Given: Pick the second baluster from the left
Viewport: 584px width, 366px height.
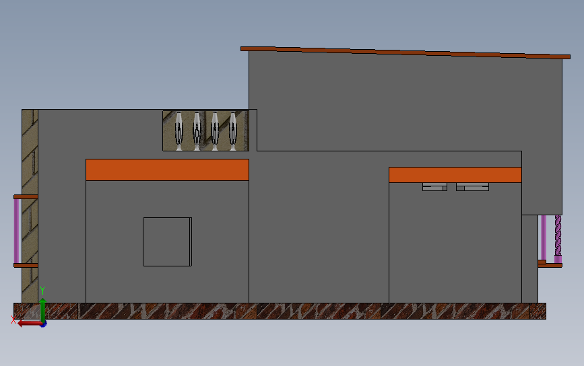Looking at the screenshot, I should point(197,132).
